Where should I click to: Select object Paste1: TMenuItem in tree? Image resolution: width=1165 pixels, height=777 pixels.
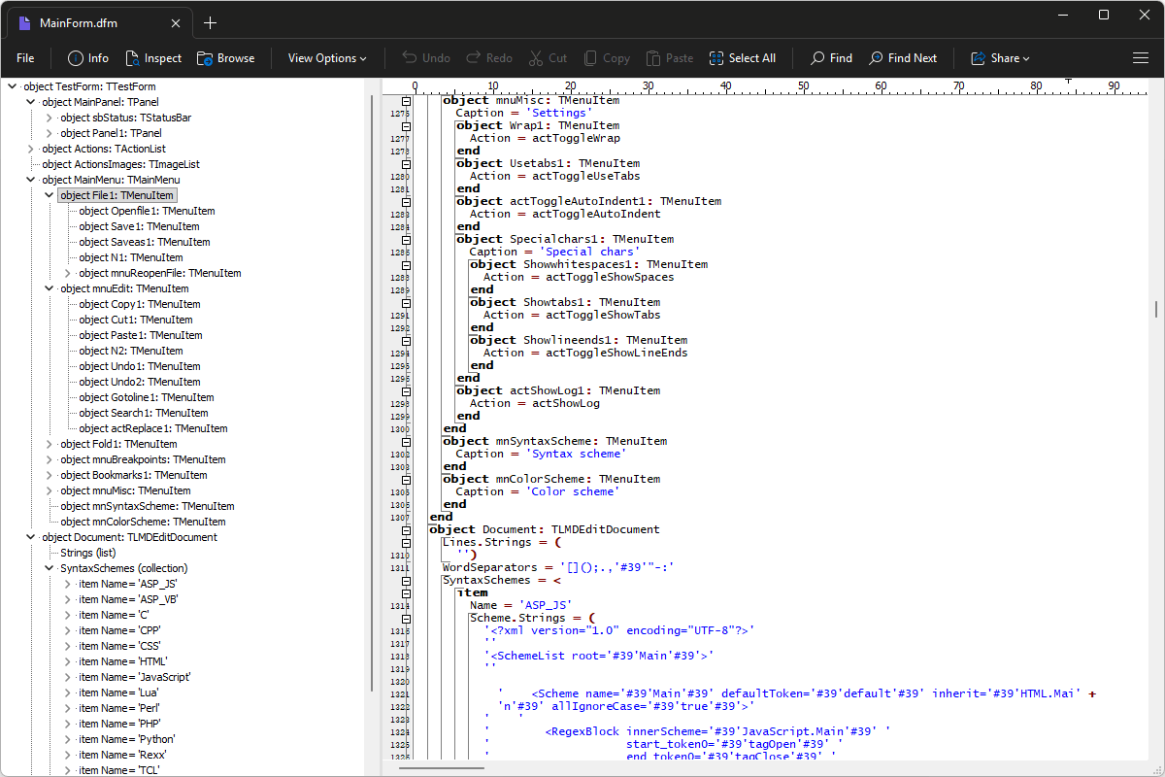pos(141,335)
